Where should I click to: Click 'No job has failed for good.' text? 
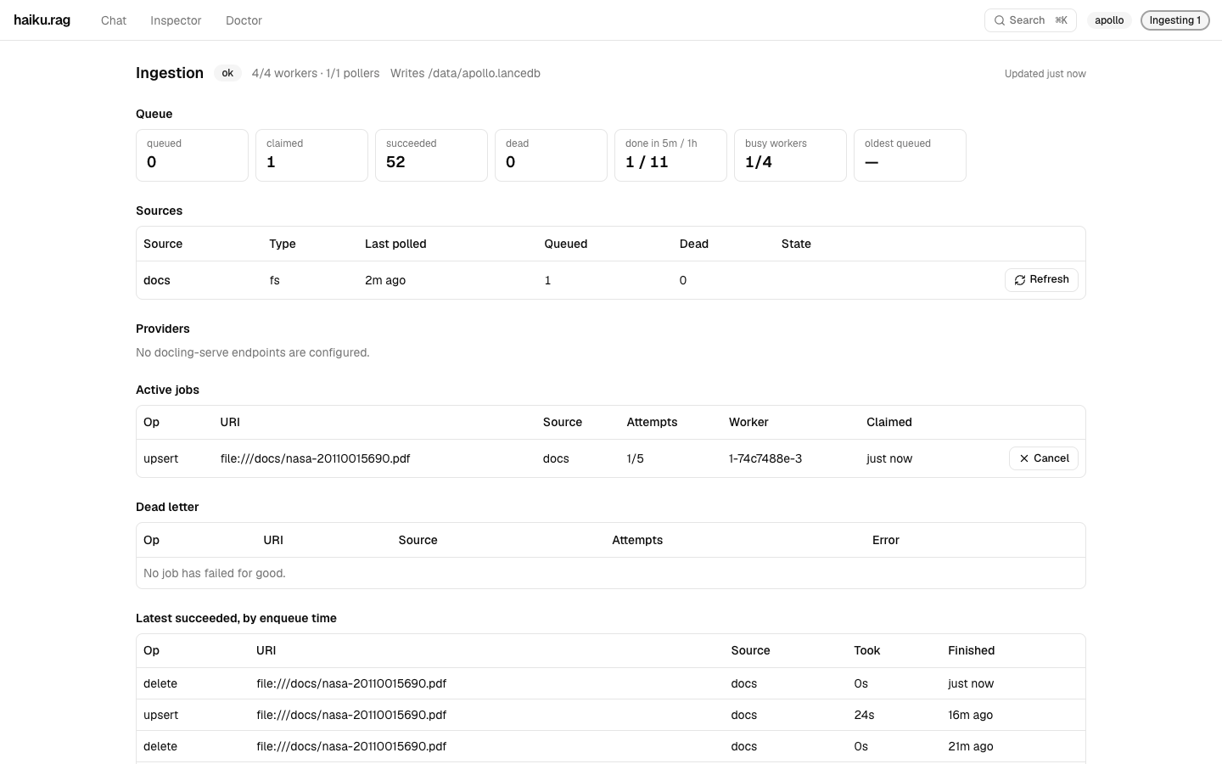coord(215,573)
